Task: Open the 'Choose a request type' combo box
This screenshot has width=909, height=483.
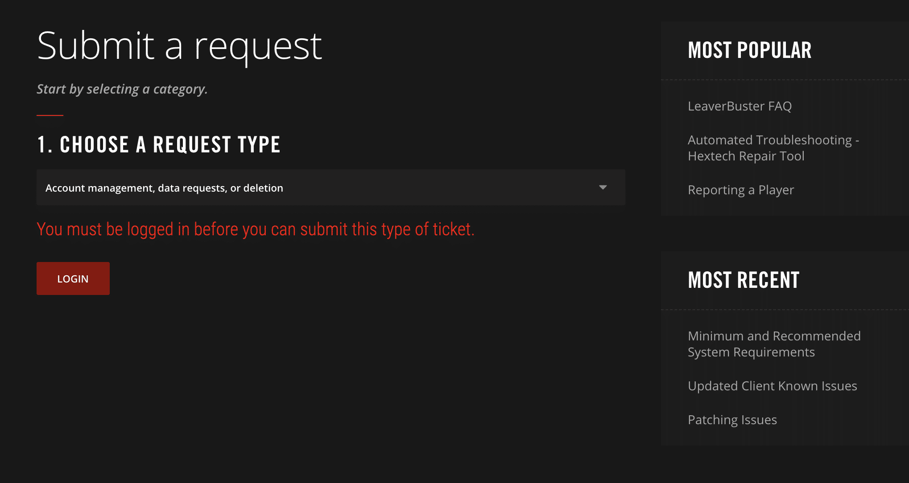Action: click(330, 188)
